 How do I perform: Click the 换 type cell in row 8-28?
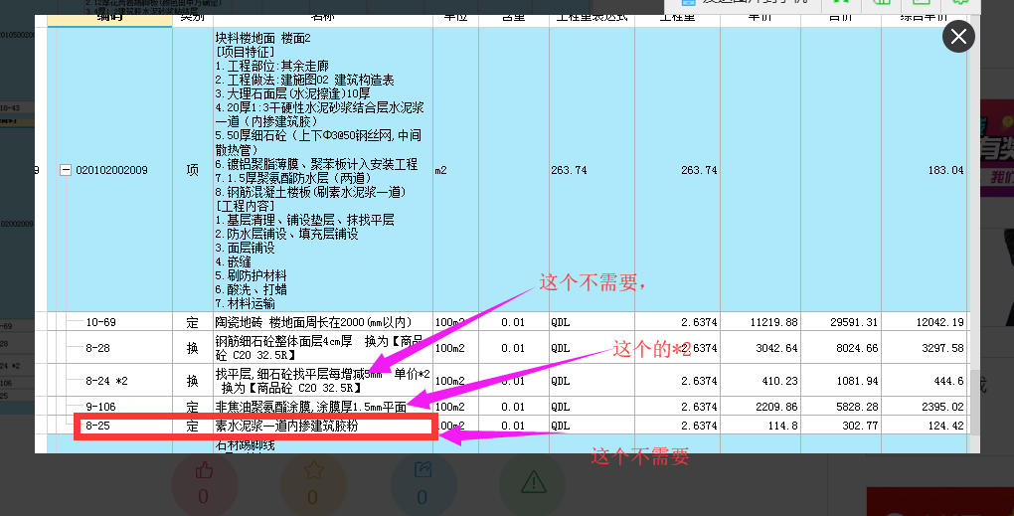192,348
